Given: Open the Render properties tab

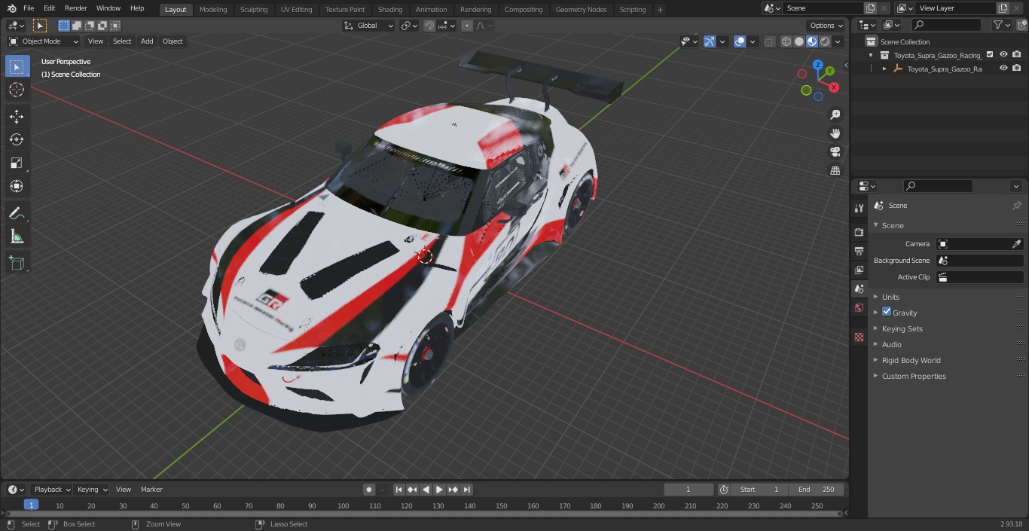Looking at the screenshot, I should 859,232.
